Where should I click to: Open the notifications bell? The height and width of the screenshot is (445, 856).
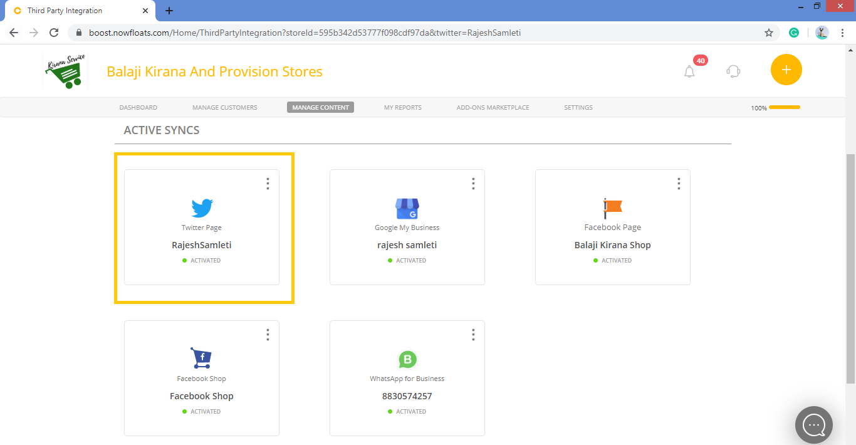point(689,71)
